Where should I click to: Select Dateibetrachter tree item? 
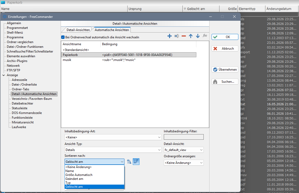click(x=23, y=103)
